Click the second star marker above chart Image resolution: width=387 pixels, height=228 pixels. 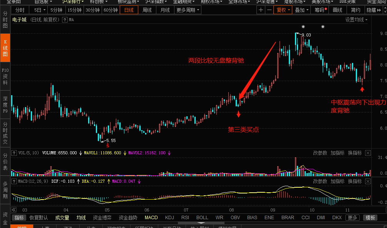pos(323,26)
